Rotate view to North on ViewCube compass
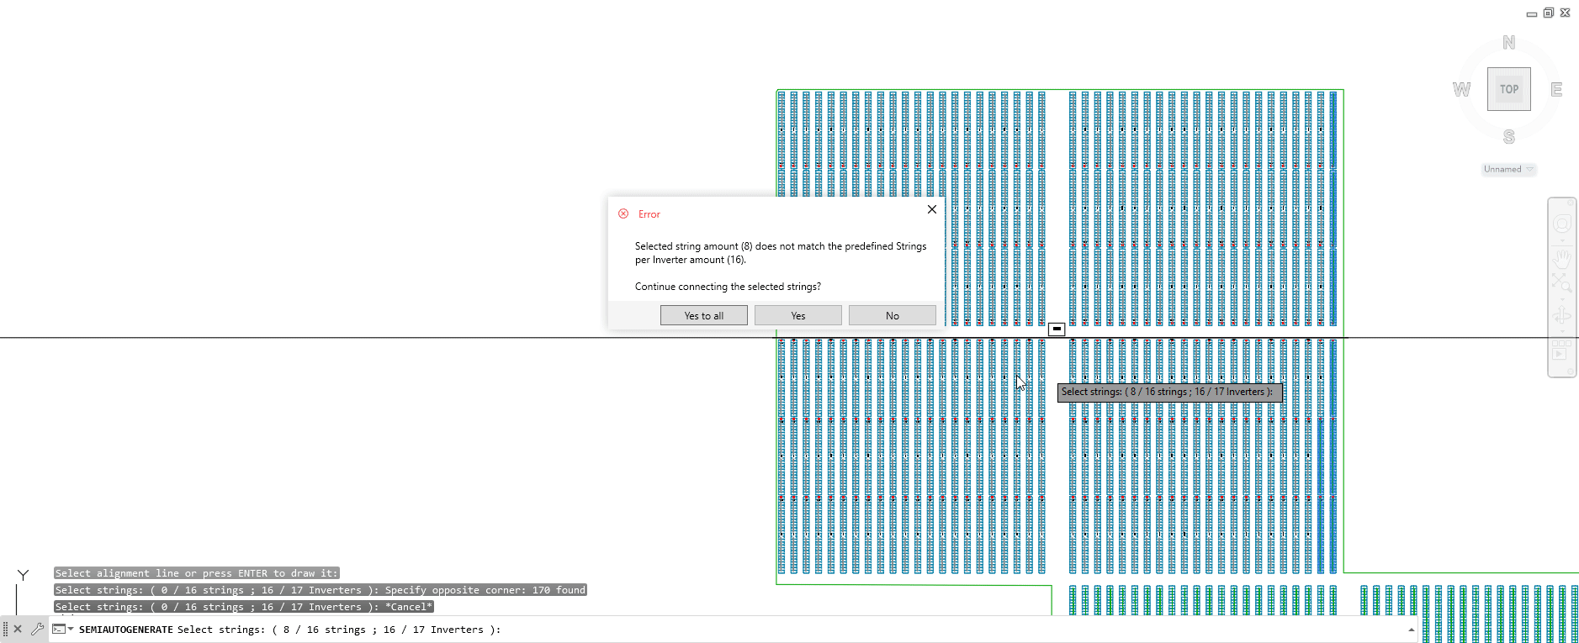 (x=1508, y=43)
